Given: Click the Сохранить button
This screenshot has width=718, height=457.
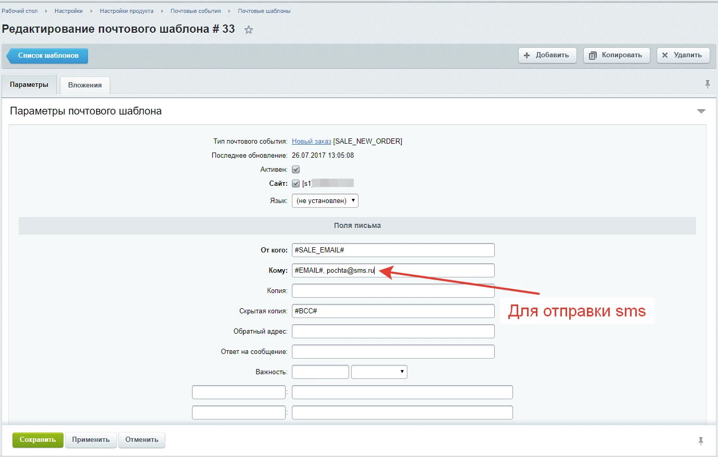Looking at the screenshot, I should (x=37, y=440).
